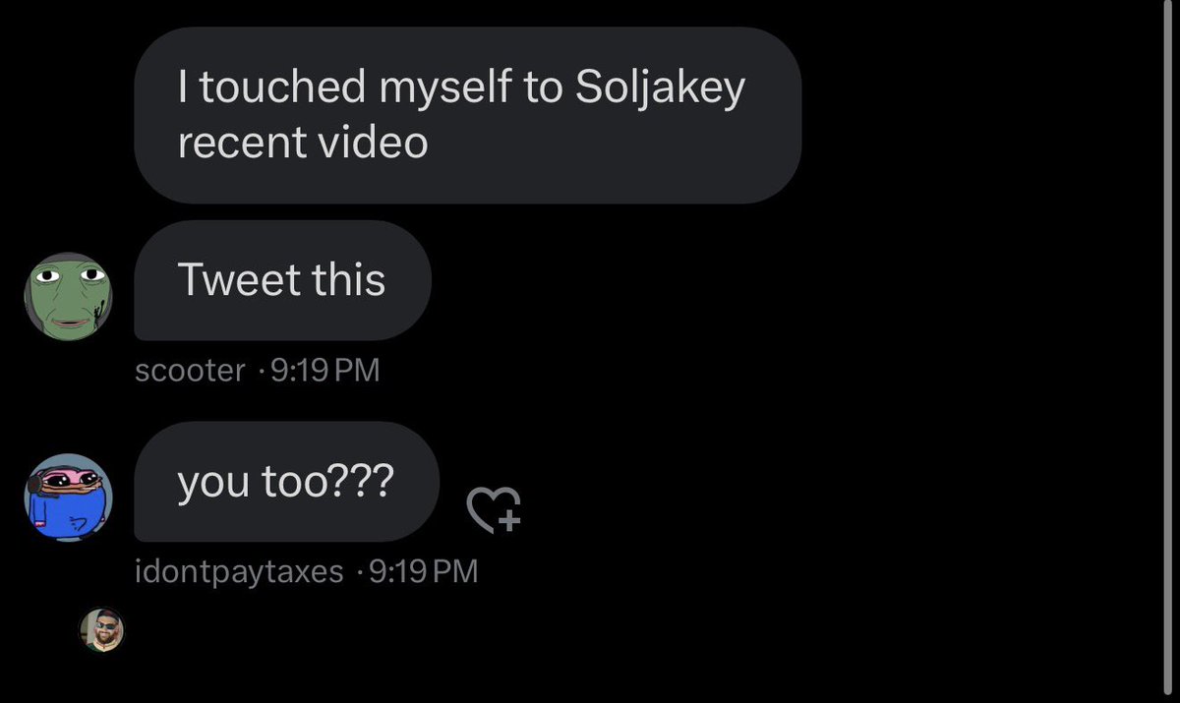Open idontpaytaxes' blue character avatar
The height and width of the screenshot is (703, 1180).
coord(68,498)
